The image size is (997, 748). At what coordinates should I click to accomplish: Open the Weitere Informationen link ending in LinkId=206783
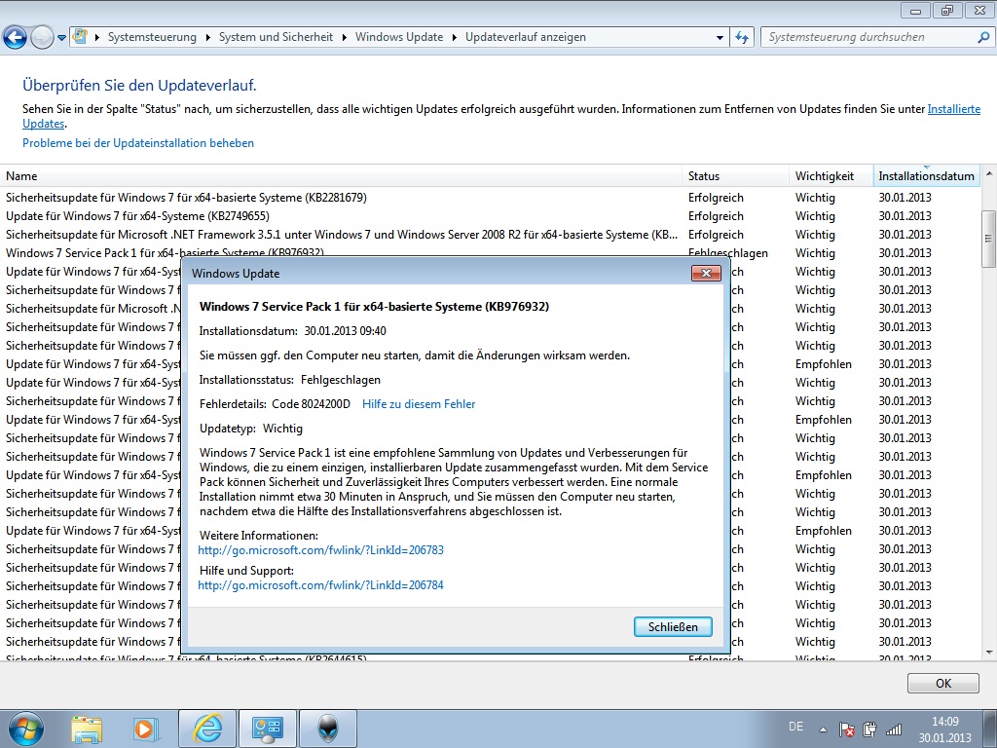coord(321,550)
